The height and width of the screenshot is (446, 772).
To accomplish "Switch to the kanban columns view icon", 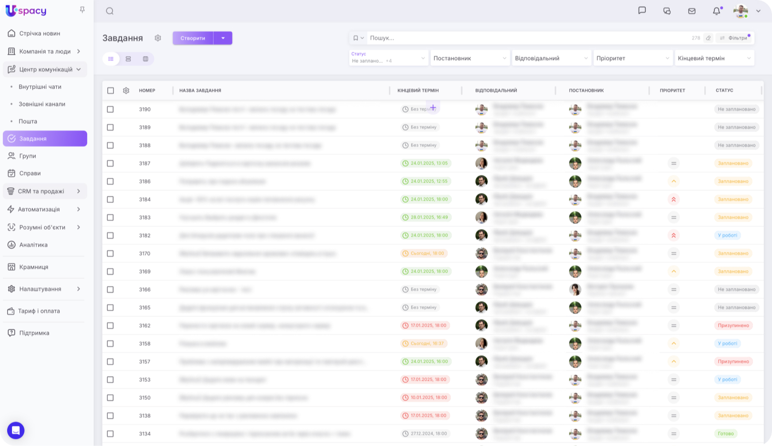I will pyautogui.click(x=145, y=59).
